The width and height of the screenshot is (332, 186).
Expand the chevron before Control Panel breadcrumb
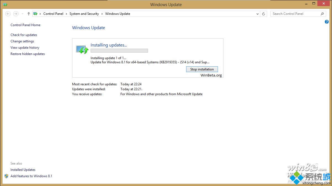40,14
